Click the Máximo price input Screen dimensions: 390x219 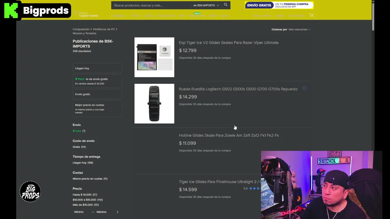point(104,212)
